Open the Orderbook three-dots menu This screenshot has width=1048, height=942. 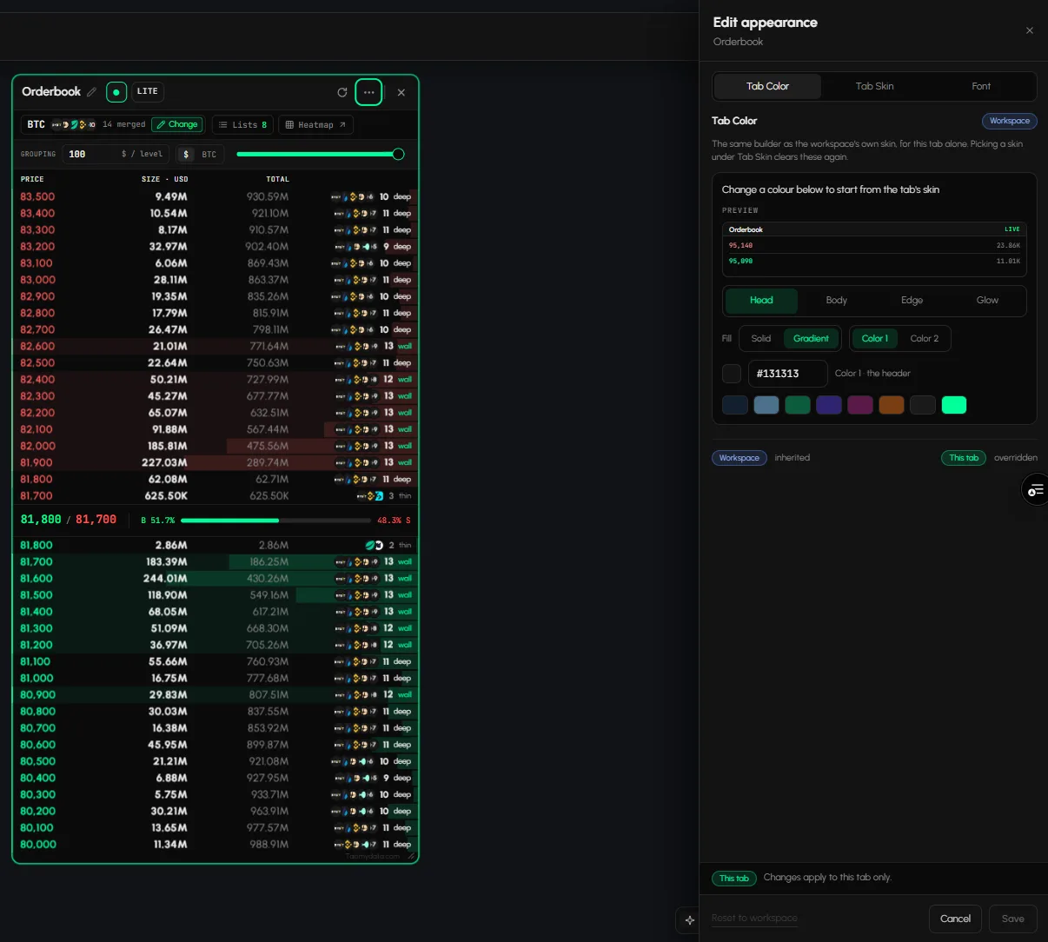click(369, 91)
